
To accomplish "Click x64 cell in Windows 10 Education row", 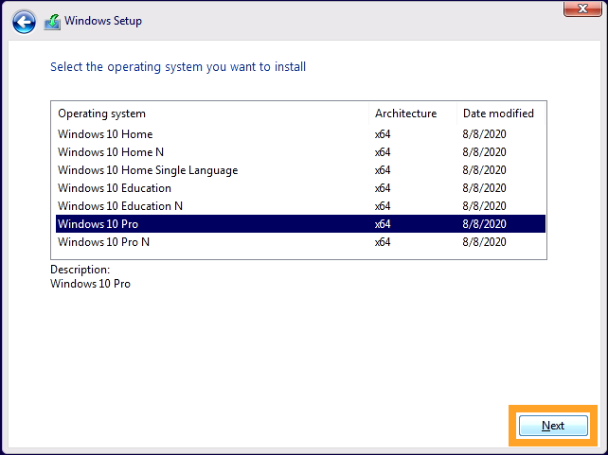I will 383,188.
